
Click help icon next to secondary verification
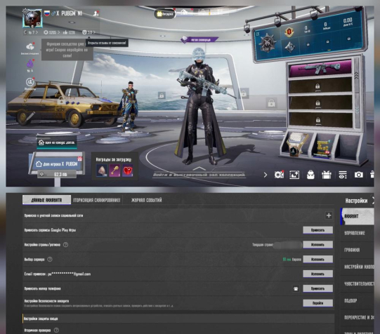(x=56, y=330)
